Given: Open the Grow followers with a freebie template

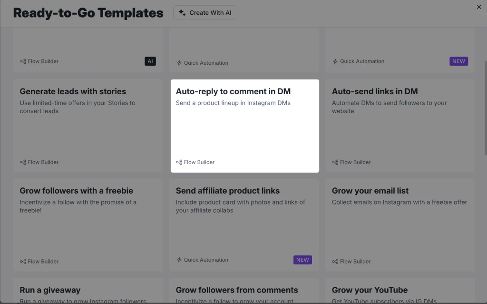Looking at the screenshot, I should [x=88, y=225].
